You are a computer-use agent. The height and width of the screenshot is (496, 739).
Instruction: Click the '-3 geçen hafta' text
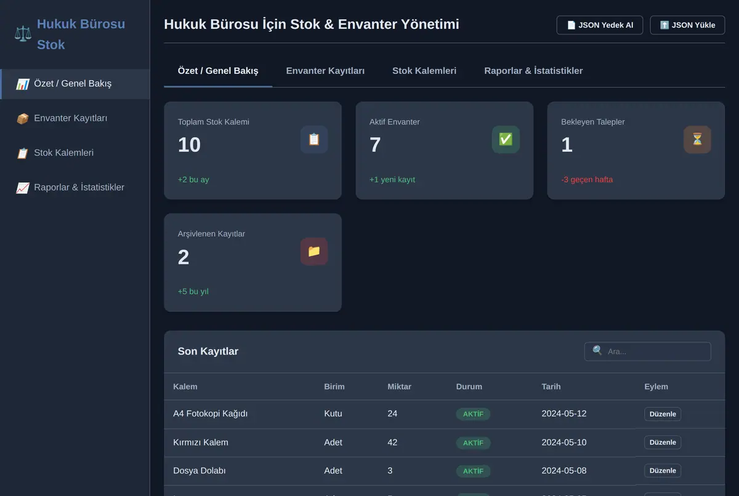click(x=587, y=180)
